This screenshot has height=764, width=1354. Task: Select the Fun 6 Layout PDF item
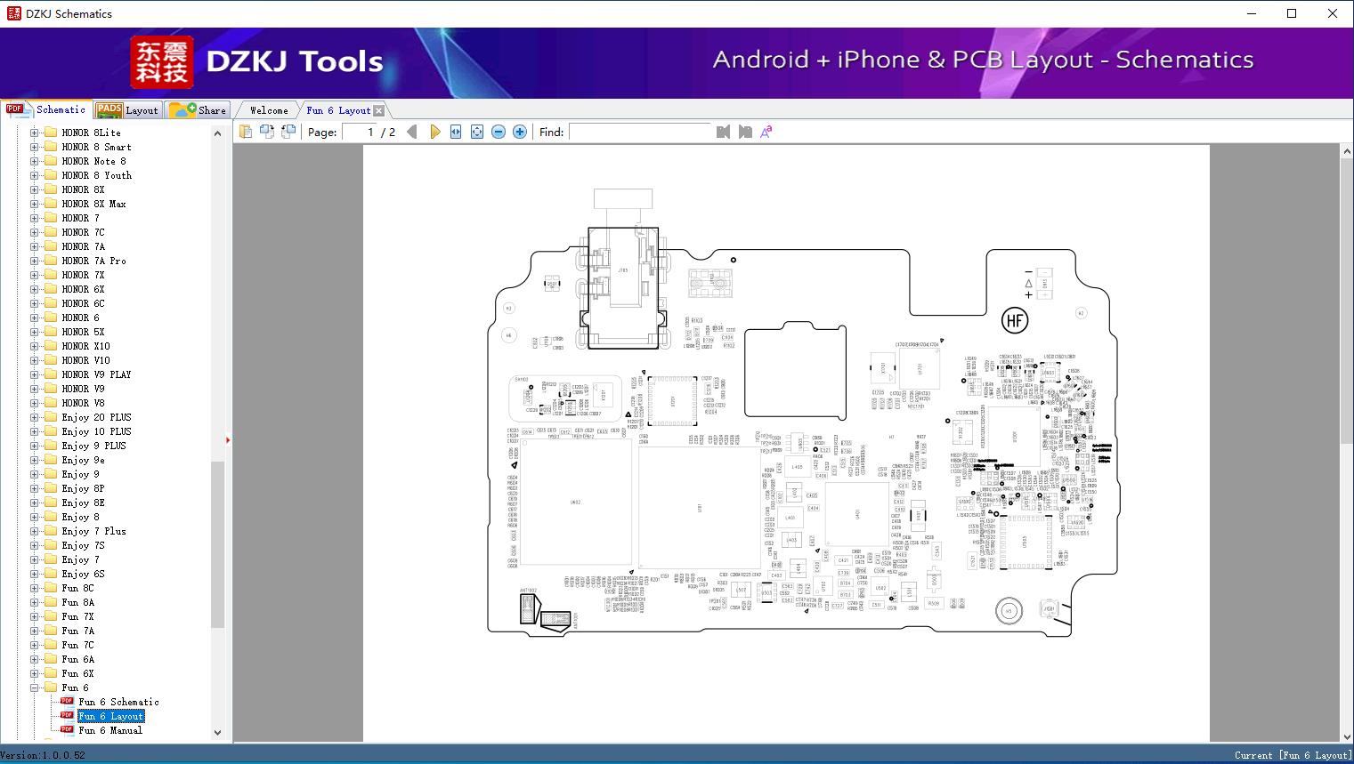pos(110,716)
